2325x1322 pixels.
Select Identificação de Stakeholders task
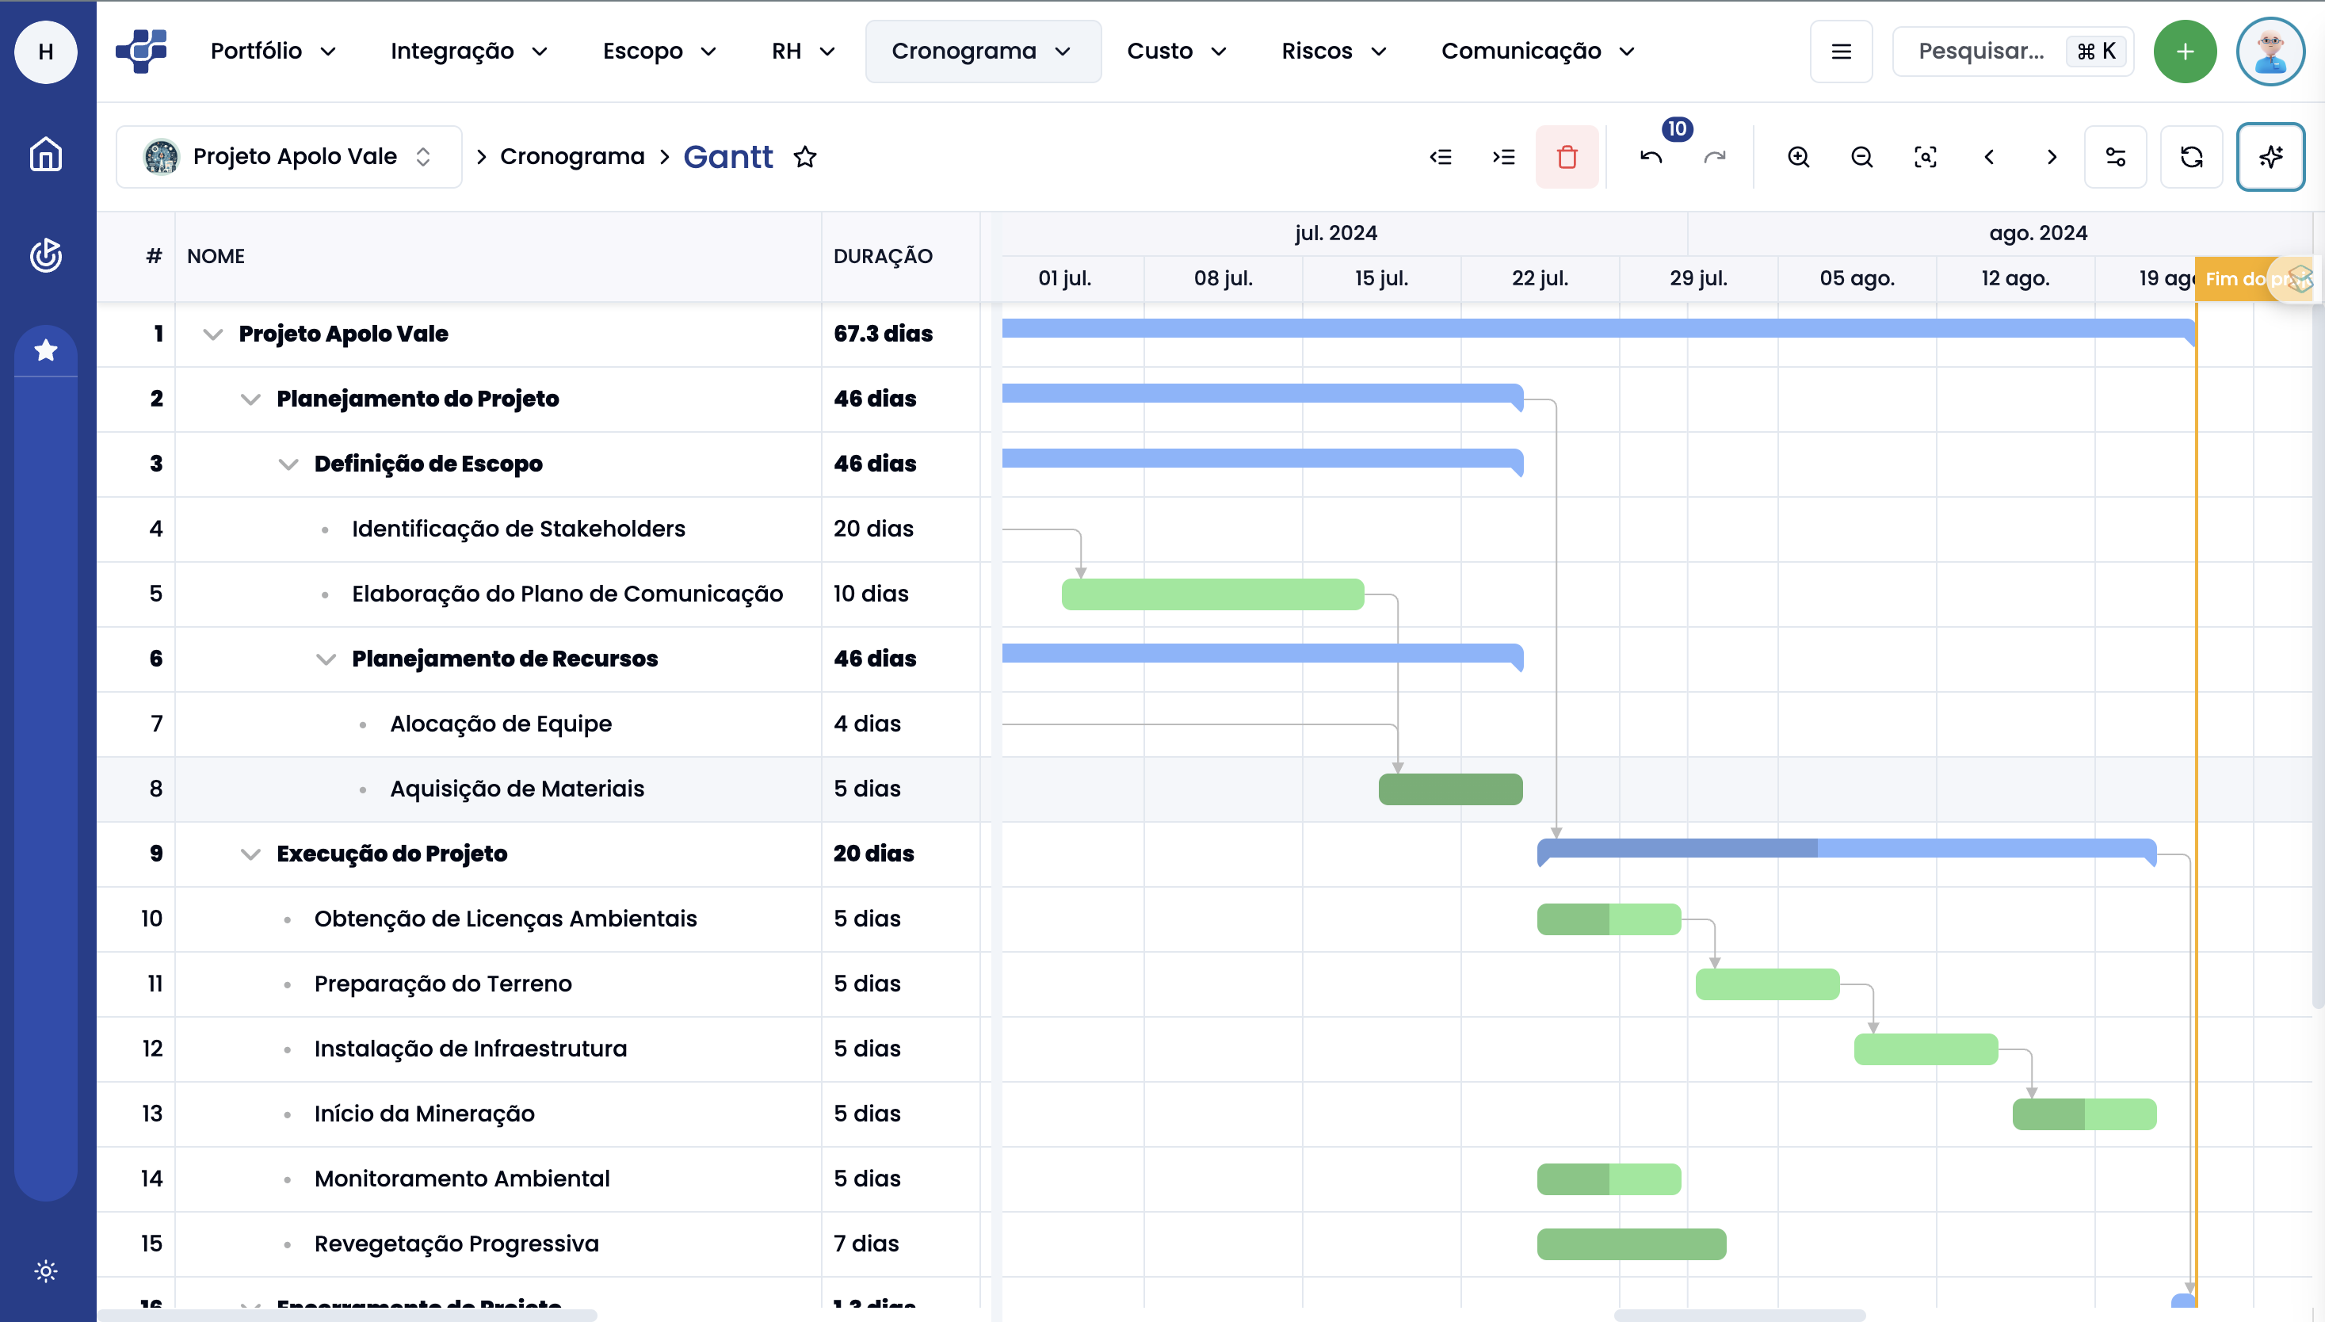518,529
